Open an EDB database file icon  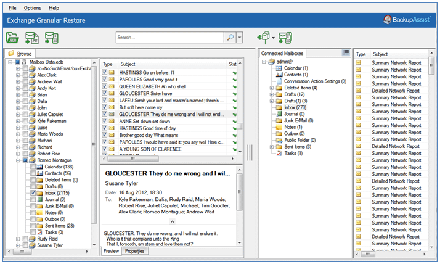pyautogui.click(x=12, y=38)
